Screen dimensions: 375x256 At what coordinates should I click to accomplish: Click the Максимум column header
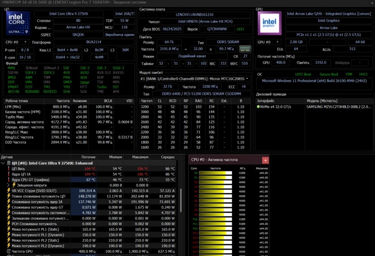point(140,157)
